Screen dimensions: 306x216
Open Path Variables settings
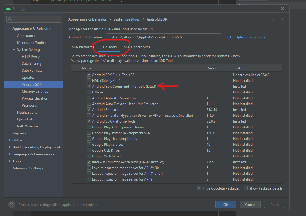[x=28, y=126]
